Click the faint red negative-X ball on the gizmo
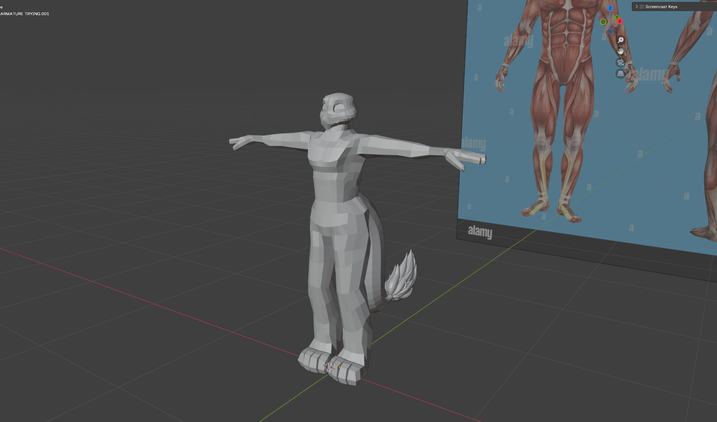Image resolution: width=717 pixels, height=422 pixels. click(x=600, y=18)
